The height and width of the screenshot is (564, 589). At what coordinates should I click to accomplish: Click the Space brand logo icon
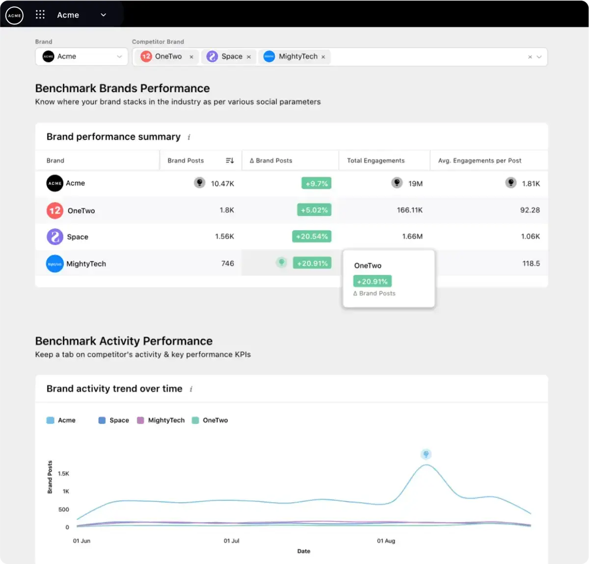click(54, 236)
